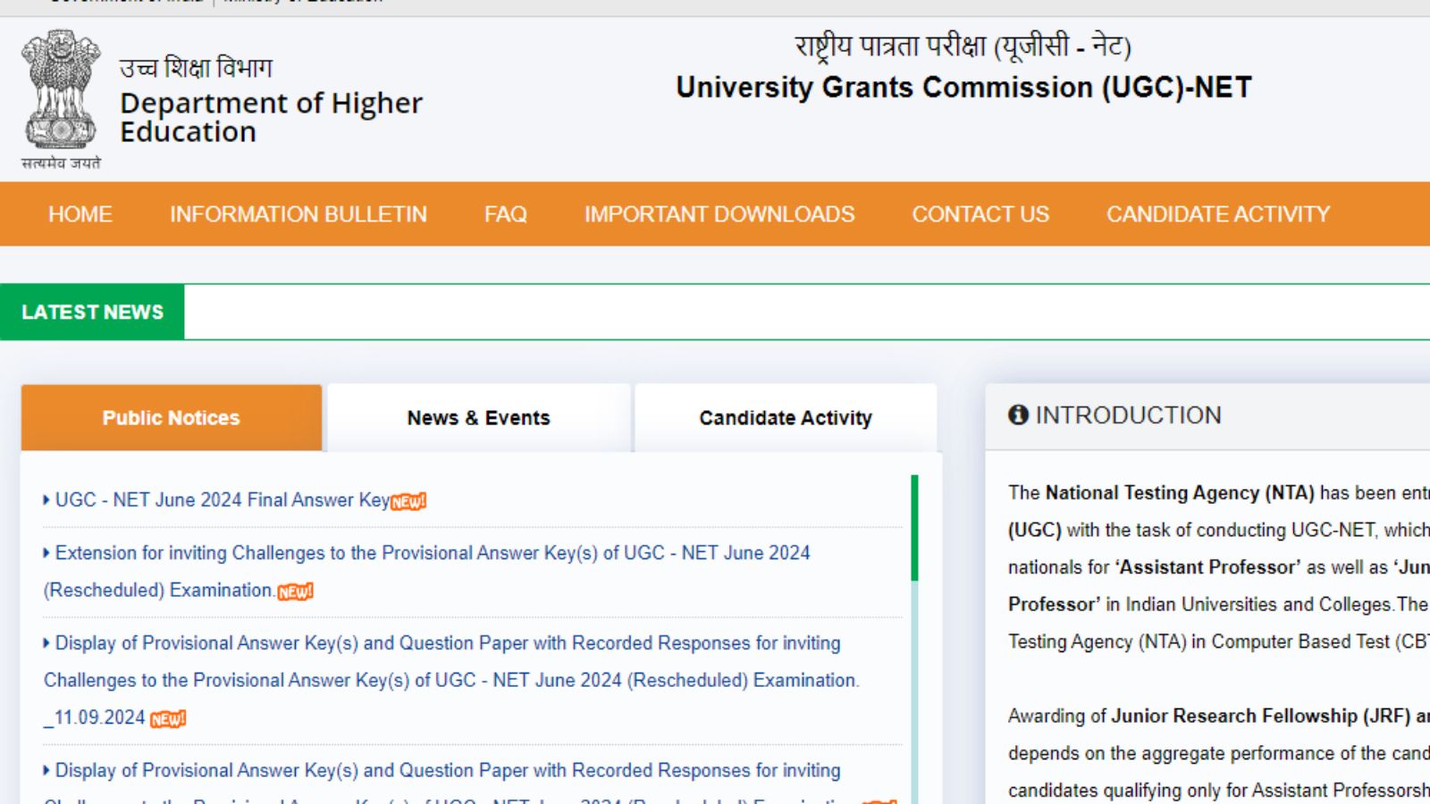The width and height of the screenshot is (1430, 804).
Task: Click the NEW badge beside the 11.09.2024 notice
Action: click(169, 716)
